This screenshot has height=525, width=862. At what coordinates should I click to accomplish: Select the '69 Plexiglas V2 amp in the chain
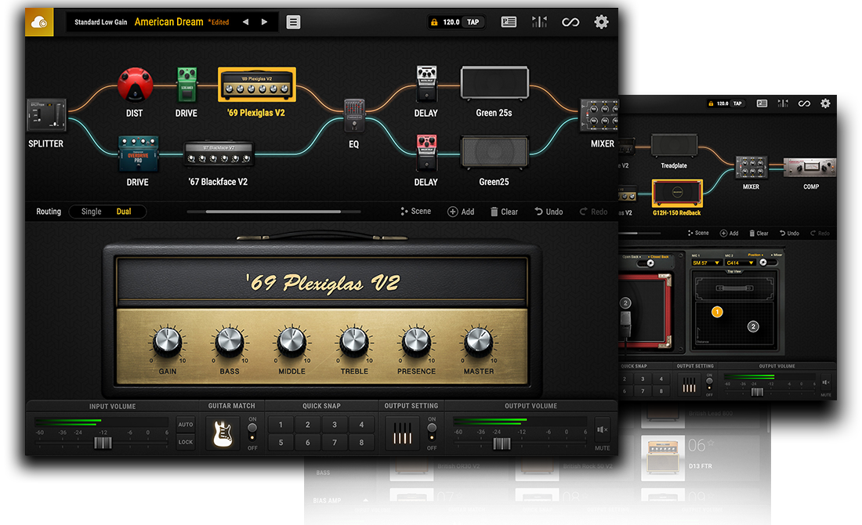(x=257, y=85)
